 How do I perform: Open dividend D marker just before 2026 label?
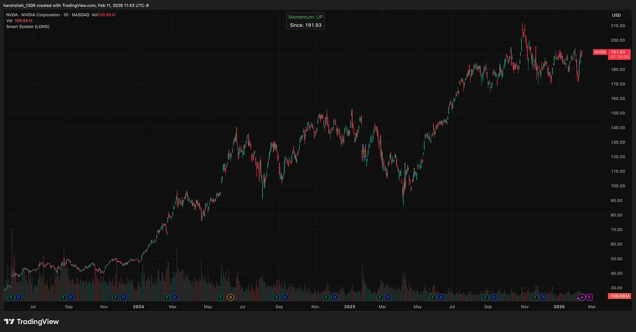[543, 297]
